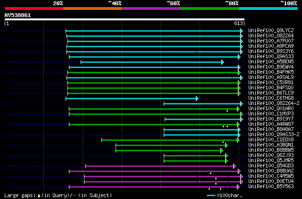
Task: Select the UniRef100_B4FSQ0 label
Action: 271,87
